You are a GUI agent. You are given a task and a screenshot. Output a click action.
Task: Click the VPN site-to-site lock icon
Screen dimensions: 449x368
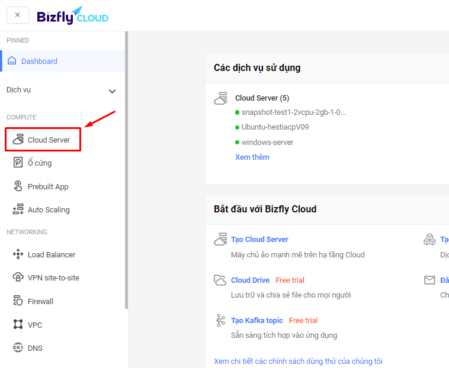click(x=18, y=277)
